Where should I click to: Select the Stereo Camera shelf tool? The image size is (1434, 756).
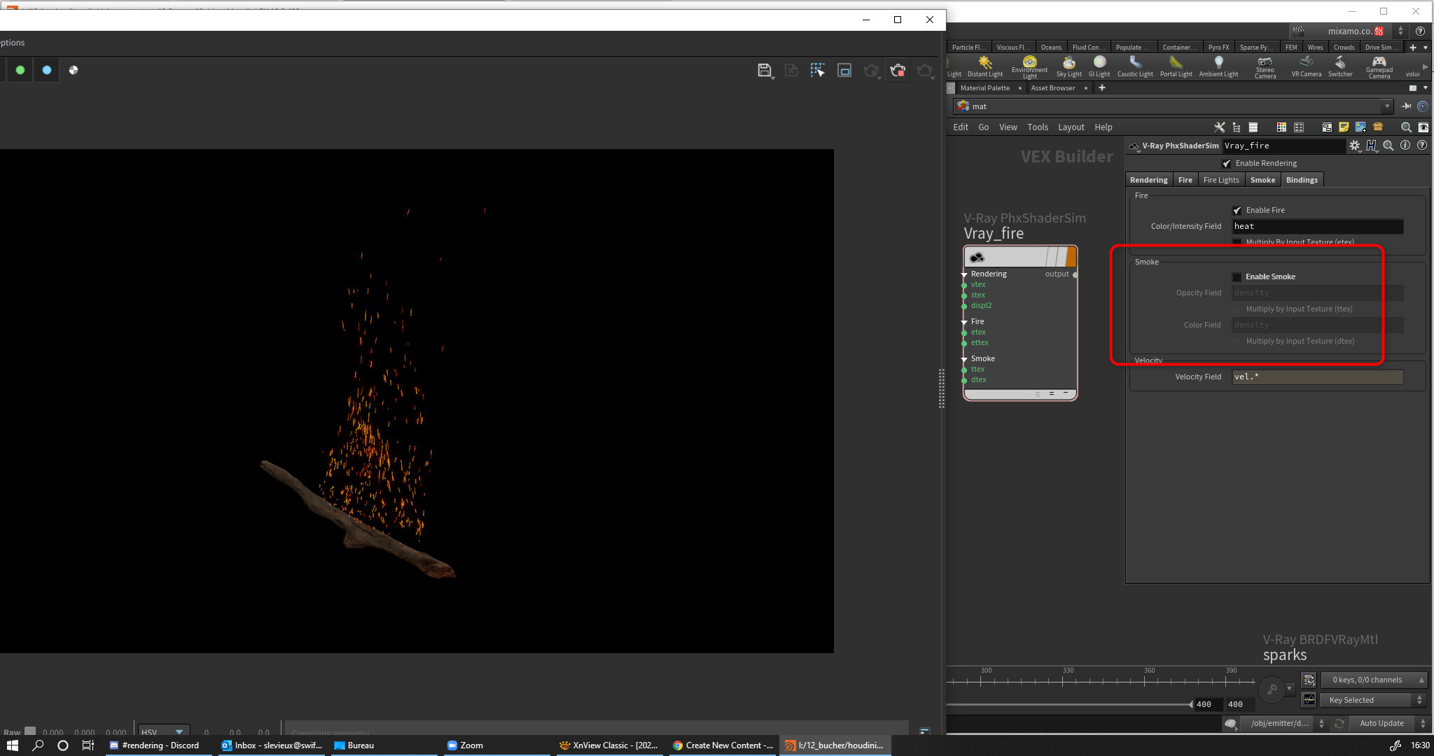click(x=1265, y=67)
